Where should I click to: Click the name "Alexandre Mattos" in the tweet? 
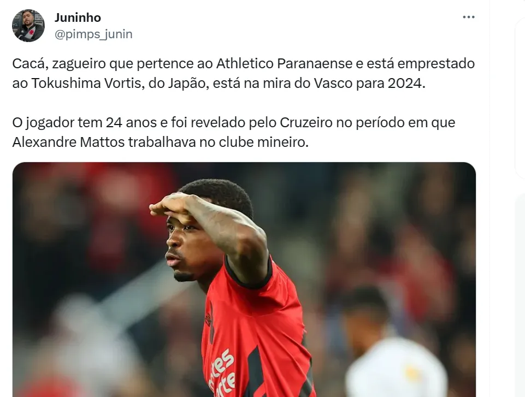point(69,143)
